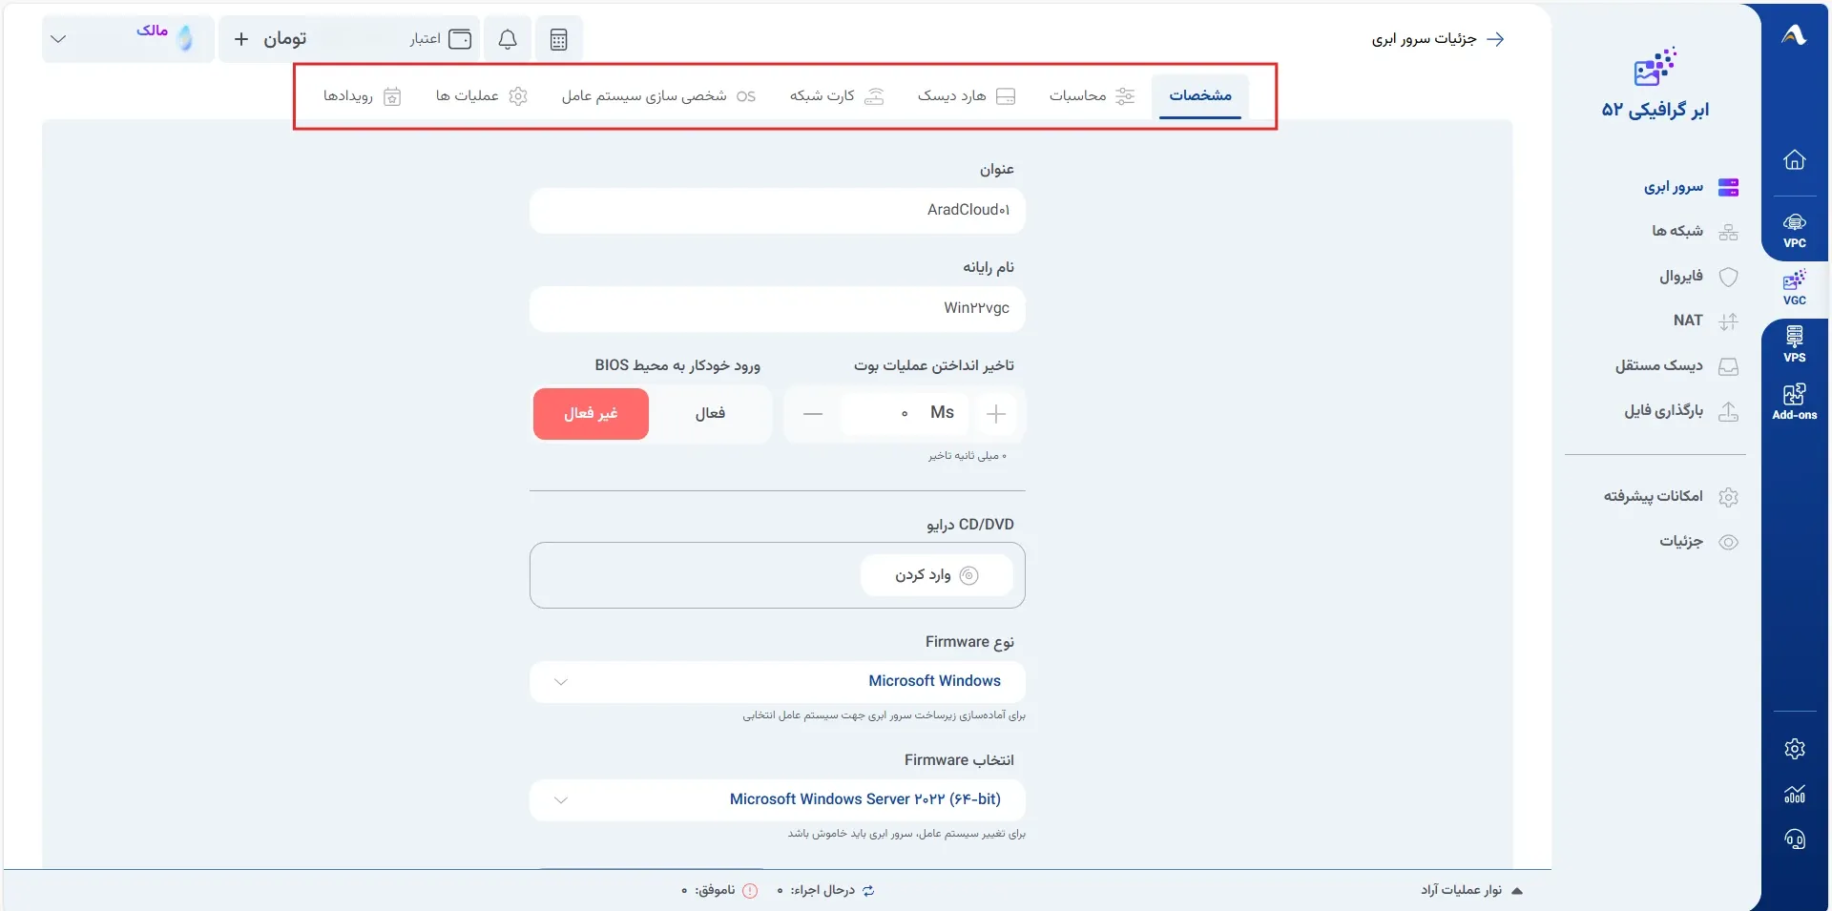Set BIOS auto-entry to غیر فعال
1832x911 pixels.
pos(591,413)
